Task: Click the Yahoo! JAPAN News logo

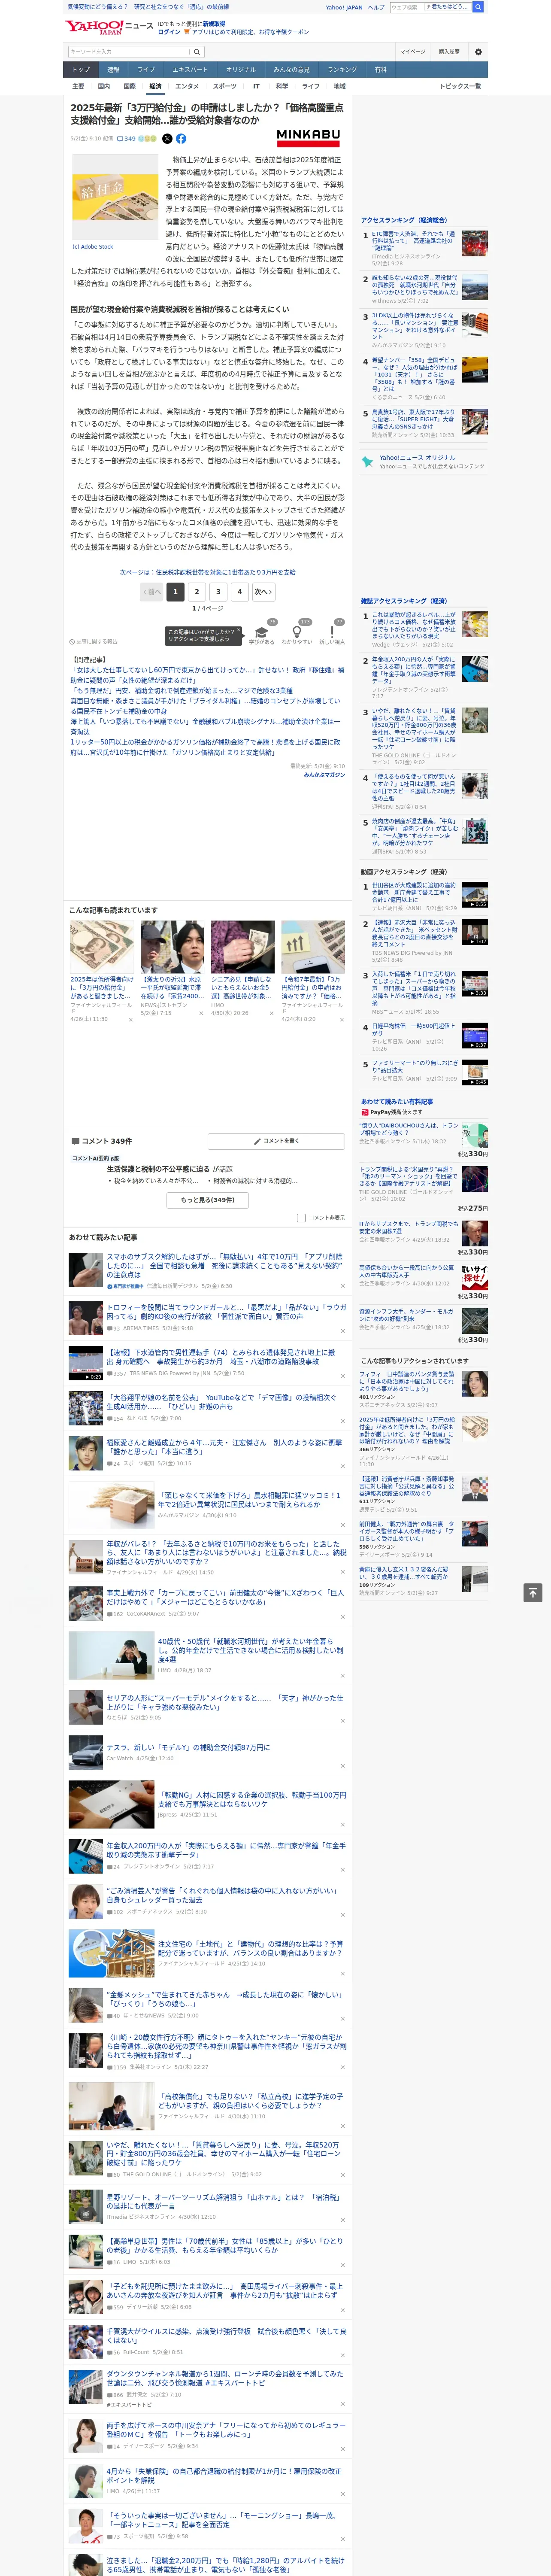Action: pos(110,26)
